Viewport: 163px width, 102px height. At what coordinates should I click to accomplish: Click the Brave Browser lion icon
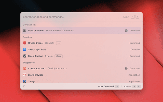pos(25,75)
